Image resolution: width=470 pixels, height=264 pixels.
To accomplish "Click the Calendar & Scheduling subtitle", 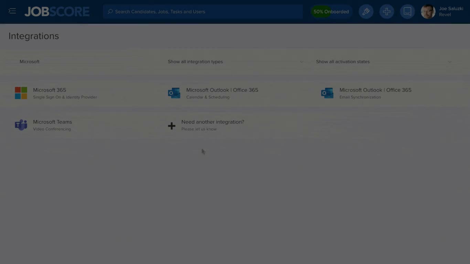I will (208, 97).
